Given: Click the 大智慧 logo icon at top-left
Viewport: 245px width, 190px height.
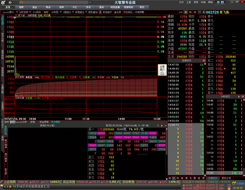Looking at the screenshot, I should pyautogui.click(x=3, y=2).
